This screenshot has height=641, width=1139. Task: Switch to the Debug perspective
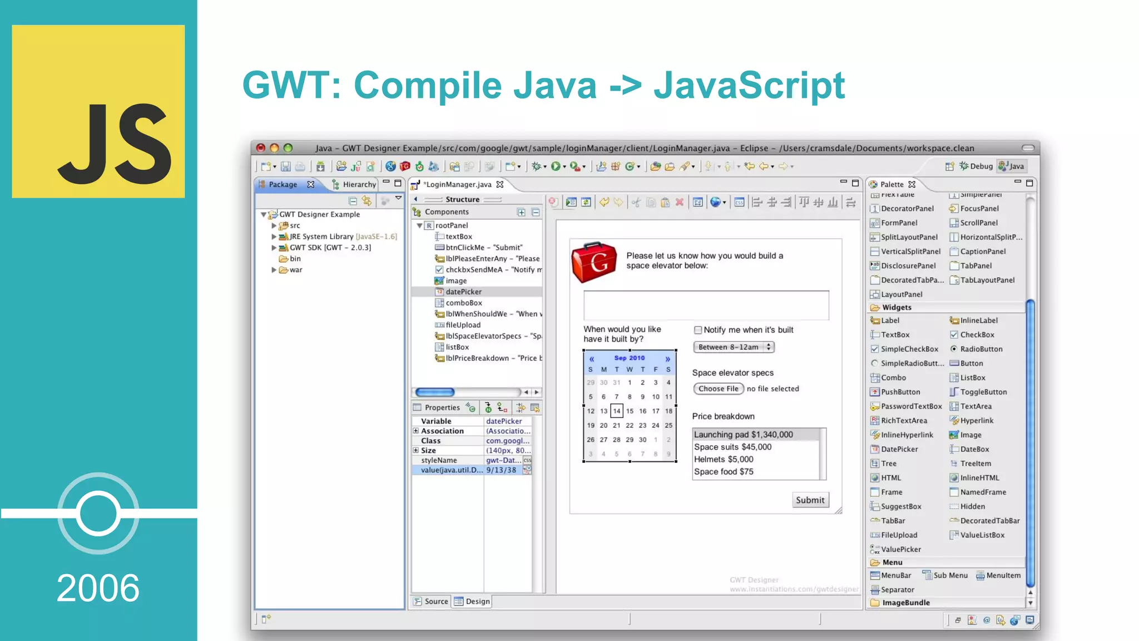point(976,166)
